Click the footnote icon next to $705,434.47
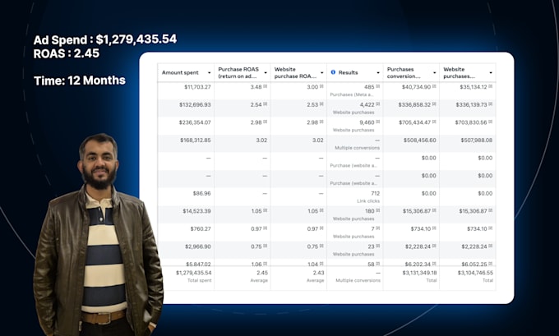This screenshot has width=559, height=336. point(434,122)
